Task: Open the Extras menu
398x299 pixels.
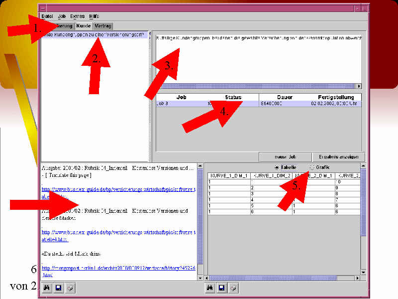Action: coord(77,16)
